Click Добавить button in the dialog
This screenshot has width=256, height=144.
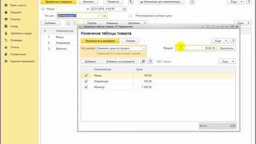click(90, 61)
